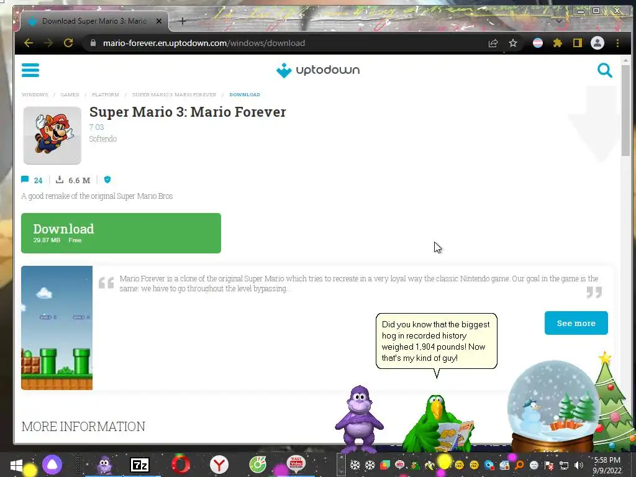Bookmark page with star icon
This screenshot has width=636, height=477.
point(513,43)
